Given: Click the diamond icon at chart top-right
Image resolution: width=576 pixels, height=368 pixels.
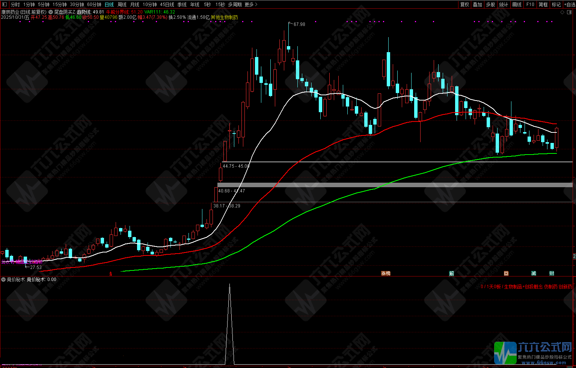Looking at the screenshot, I should tap(562, 12).
